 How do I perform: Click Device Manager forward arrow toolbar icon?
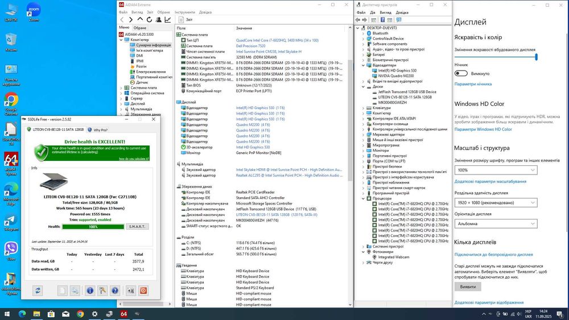364,20
